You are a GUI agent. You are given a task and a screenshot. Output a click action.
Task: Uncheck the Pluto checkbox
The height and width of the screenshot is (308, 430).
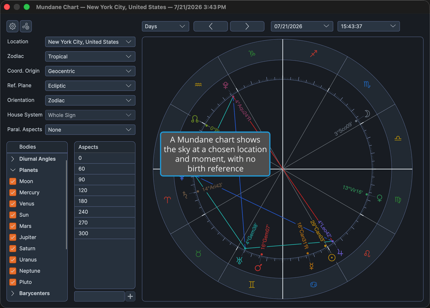[x=12, y=282]
